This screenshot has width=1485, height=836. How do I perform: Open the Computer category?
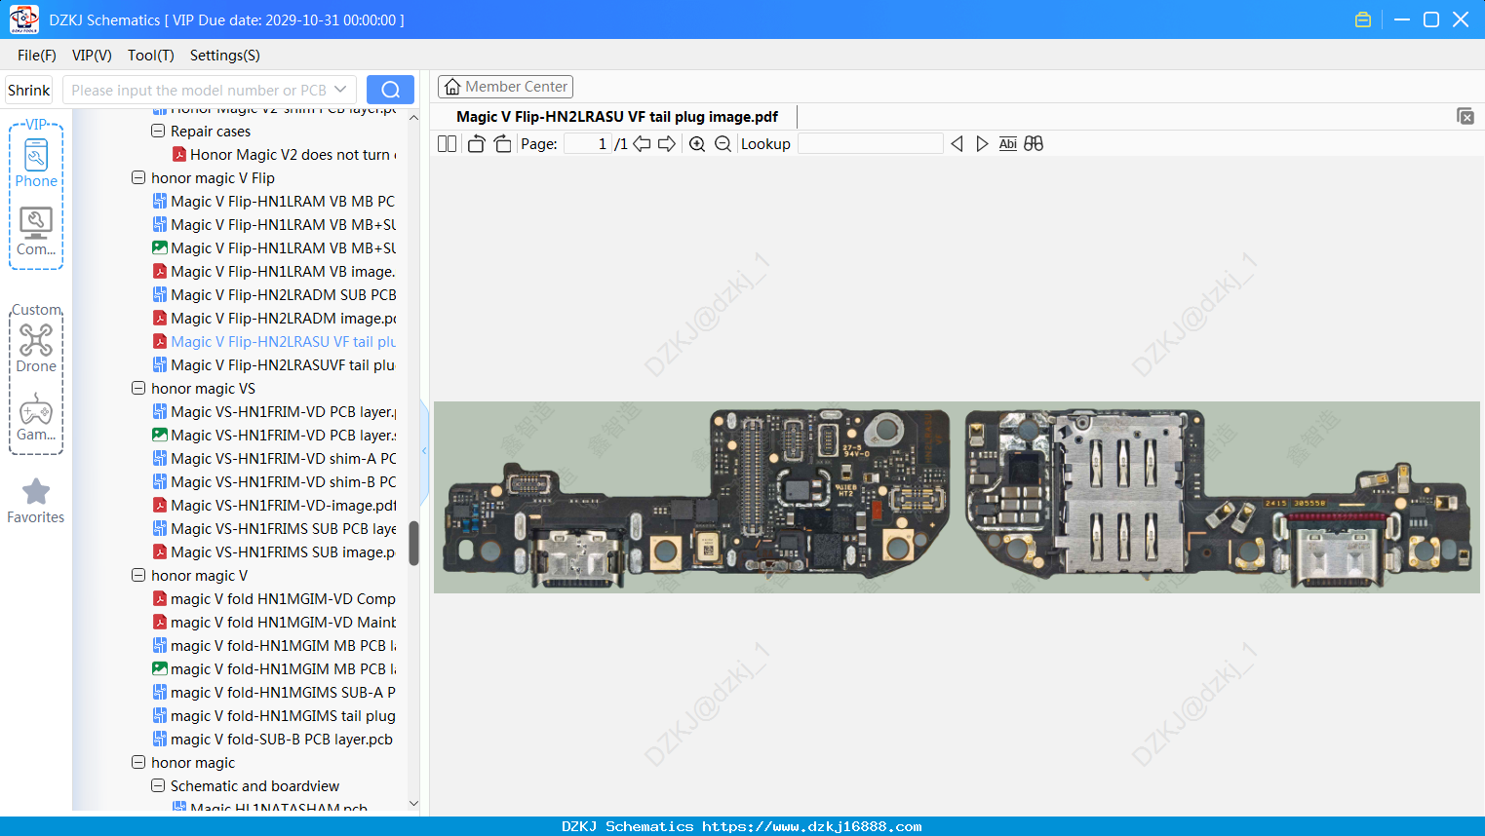click(x=36, y=232)
